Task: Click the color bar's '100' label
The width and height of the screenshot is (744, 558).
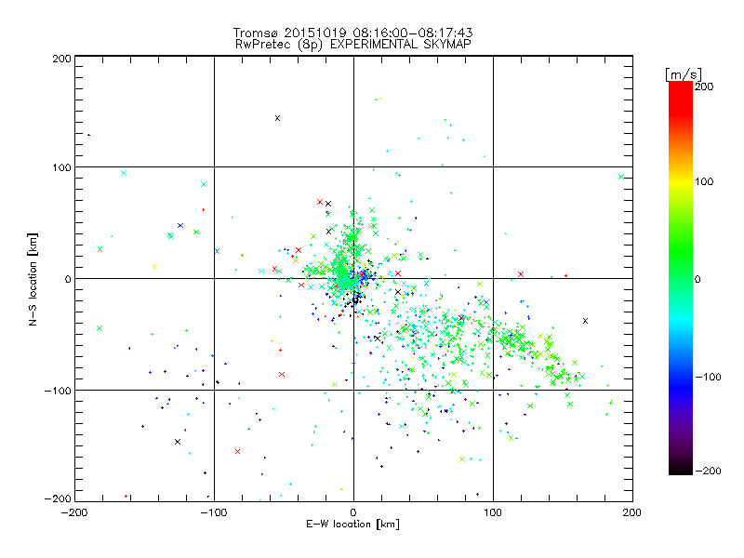Action: 704,181
